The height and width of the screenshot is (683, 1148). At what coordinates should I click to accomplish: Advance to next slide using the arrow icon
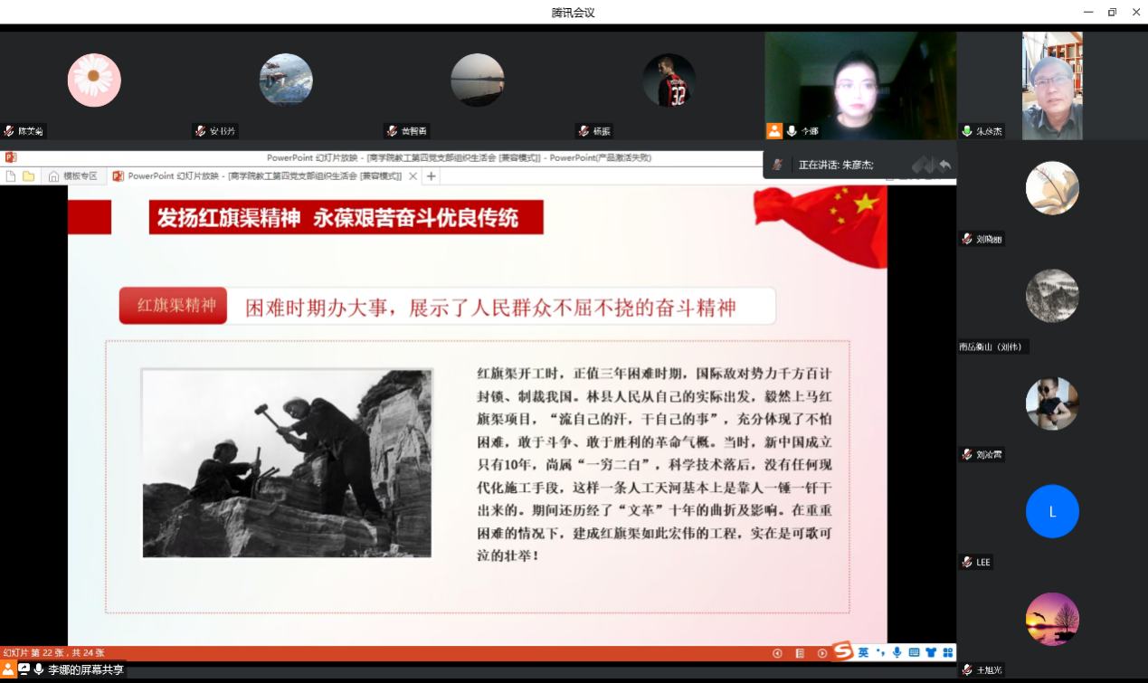(822, 653)
